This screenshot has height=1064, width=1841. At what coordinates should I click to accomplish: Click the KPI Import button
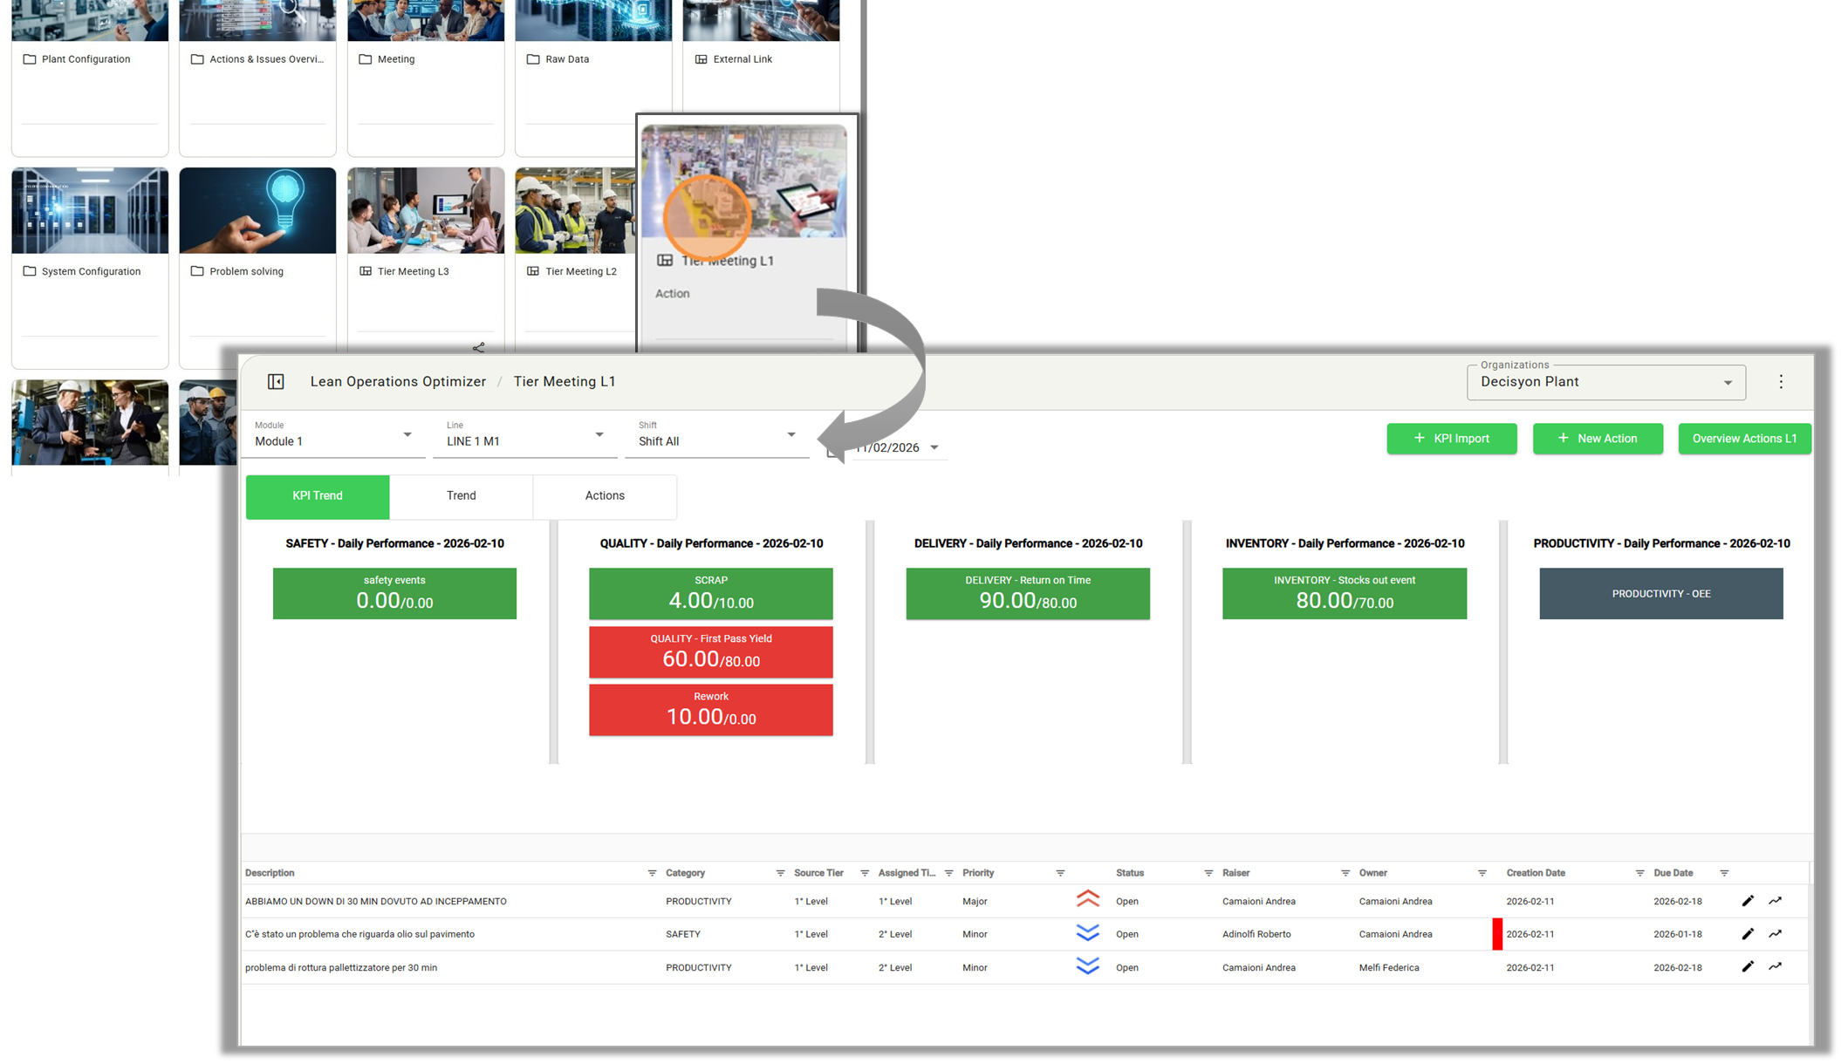1451,439
